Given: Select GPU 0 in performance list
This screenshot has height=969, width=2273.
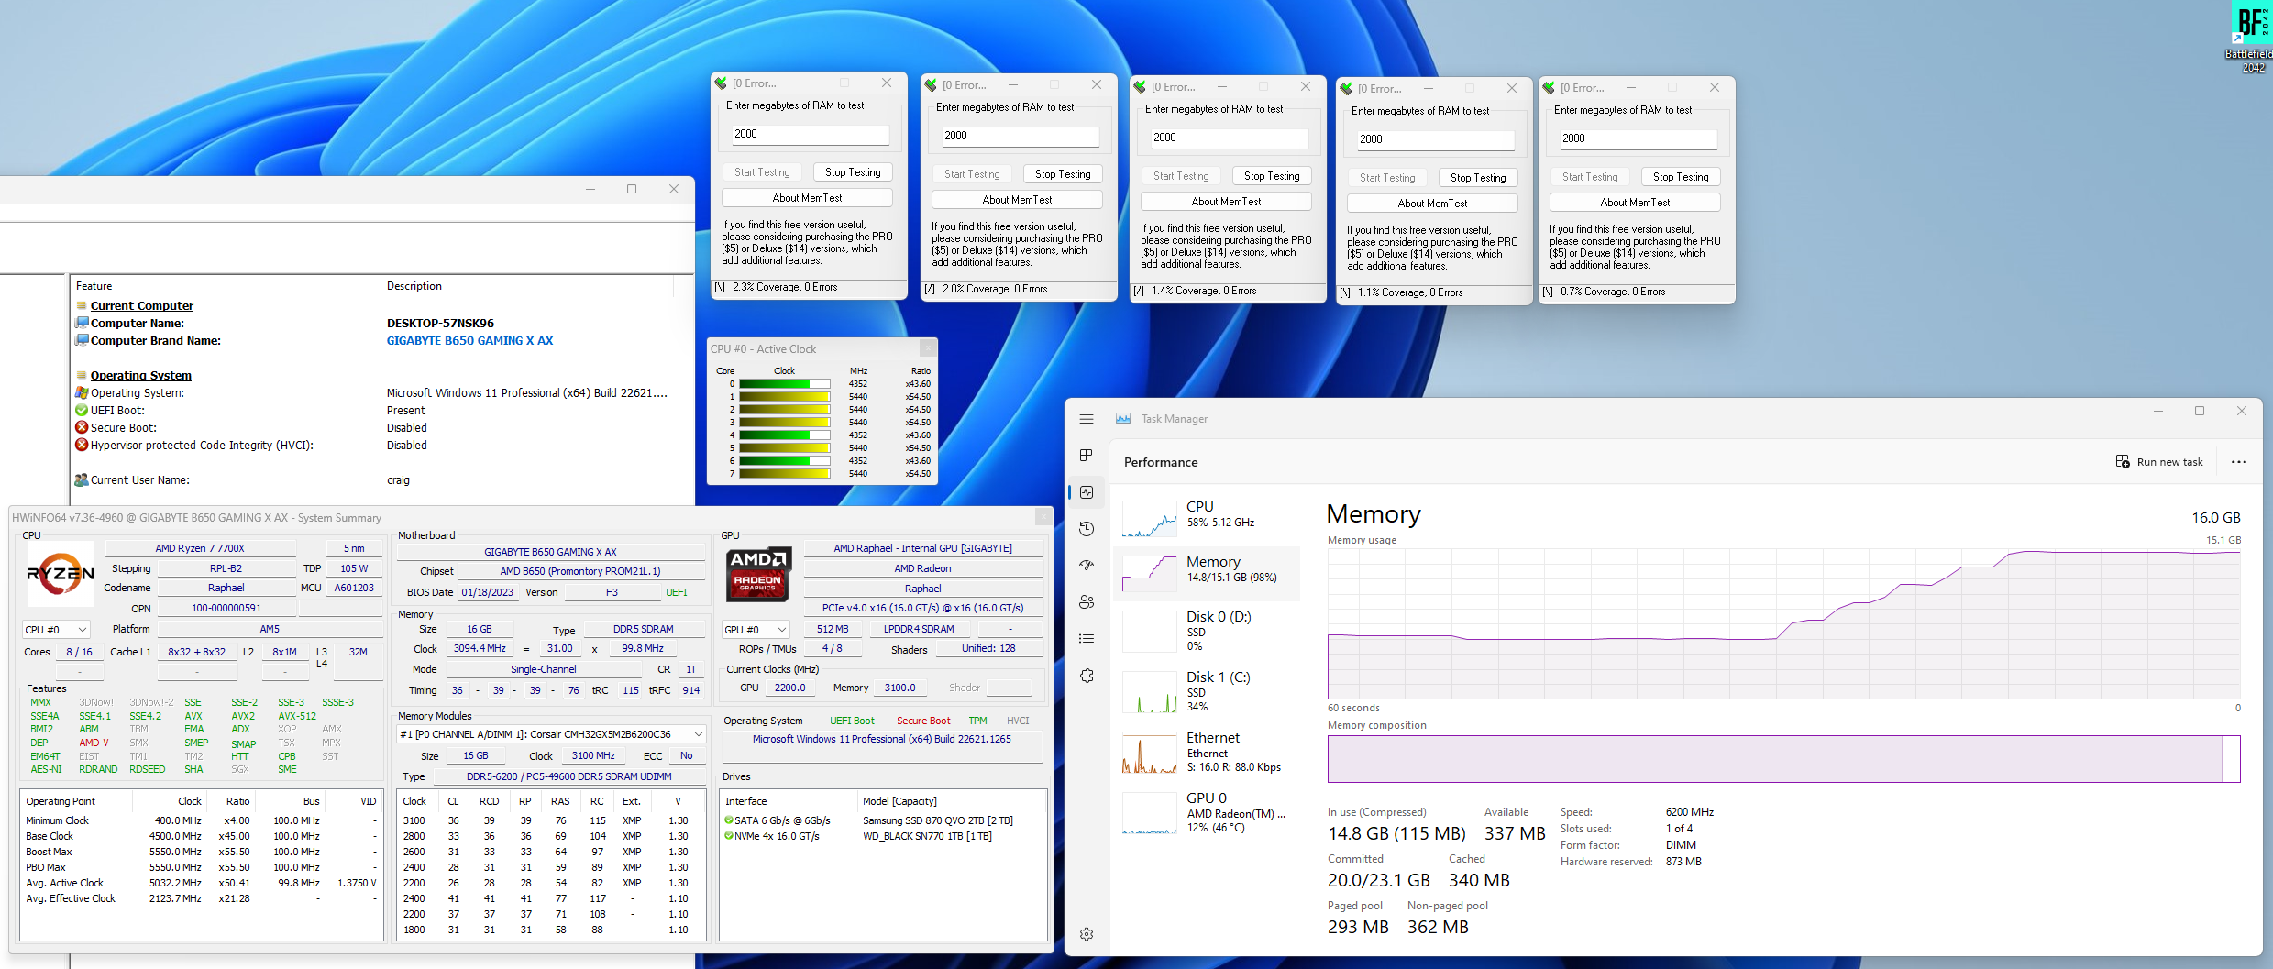Looking at the screenshot, I should [1207, 812].
